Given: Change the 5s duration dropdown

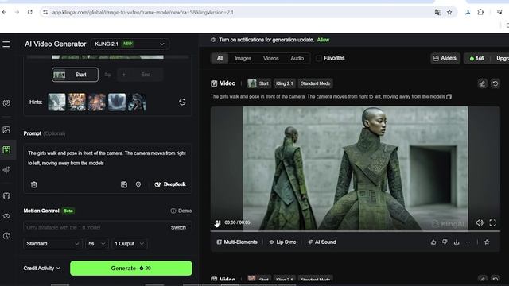Looking at the screenshot, I should pyautogui.click(x=97, y=244).
